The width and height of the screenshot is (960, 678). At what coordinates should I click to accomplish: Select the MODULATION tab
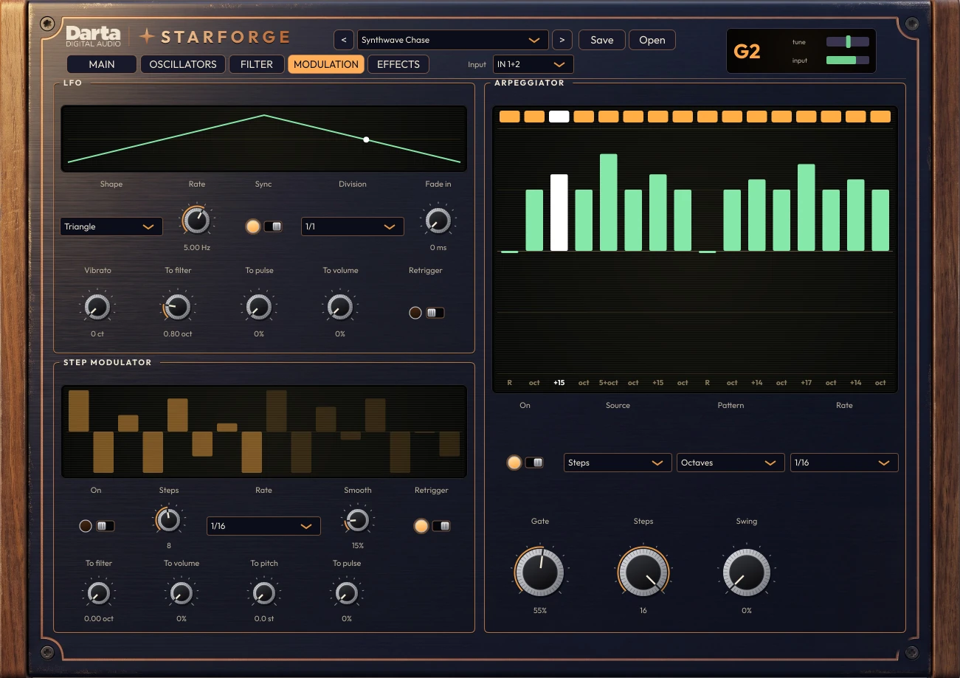326,64
